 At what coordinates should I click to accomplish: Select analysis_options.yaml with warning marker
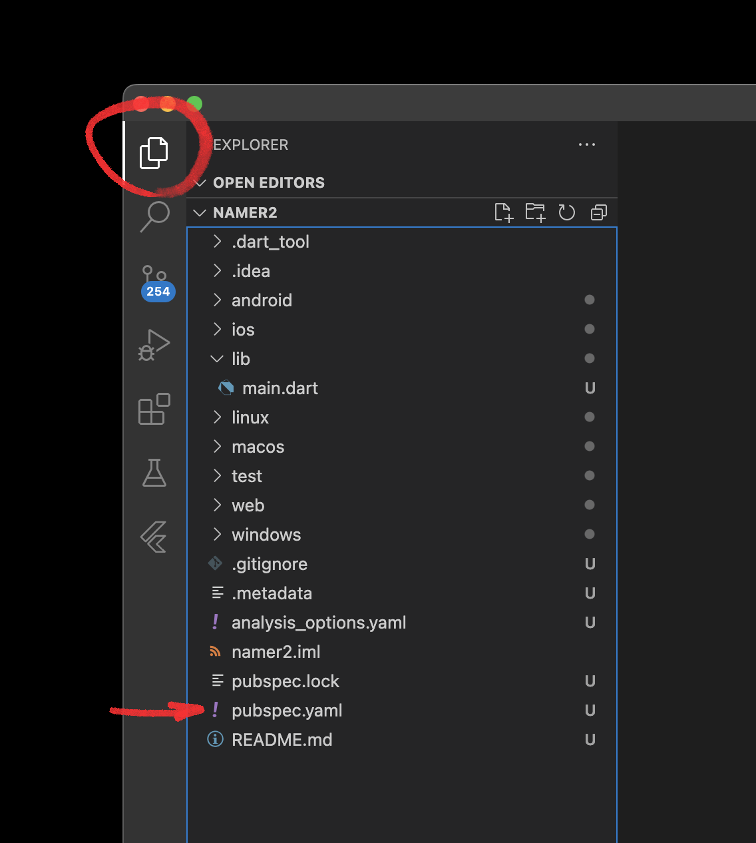(319, 623)
